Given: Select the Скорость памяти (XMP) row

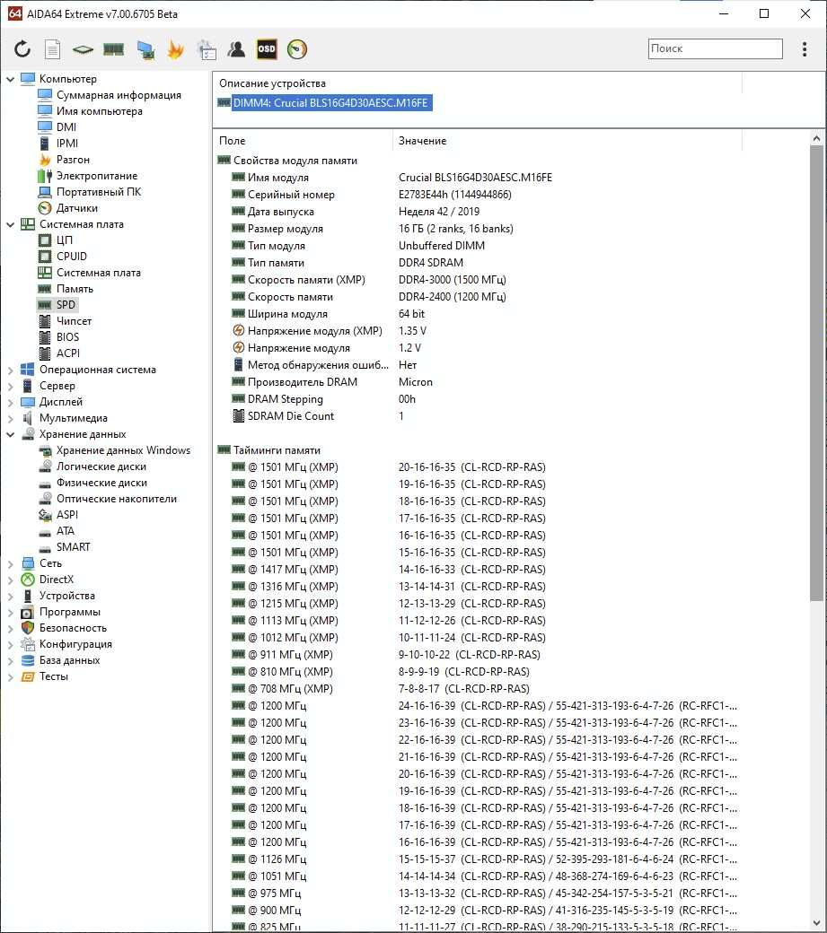Looking at the screenshot, I should [x=478, y=280].
